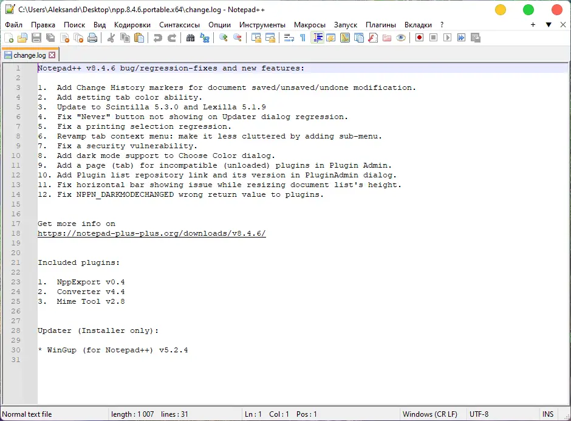Toggle Show All Characters pilcrow icon
This screenshot has width=571, height=421.
pos(303,38)
